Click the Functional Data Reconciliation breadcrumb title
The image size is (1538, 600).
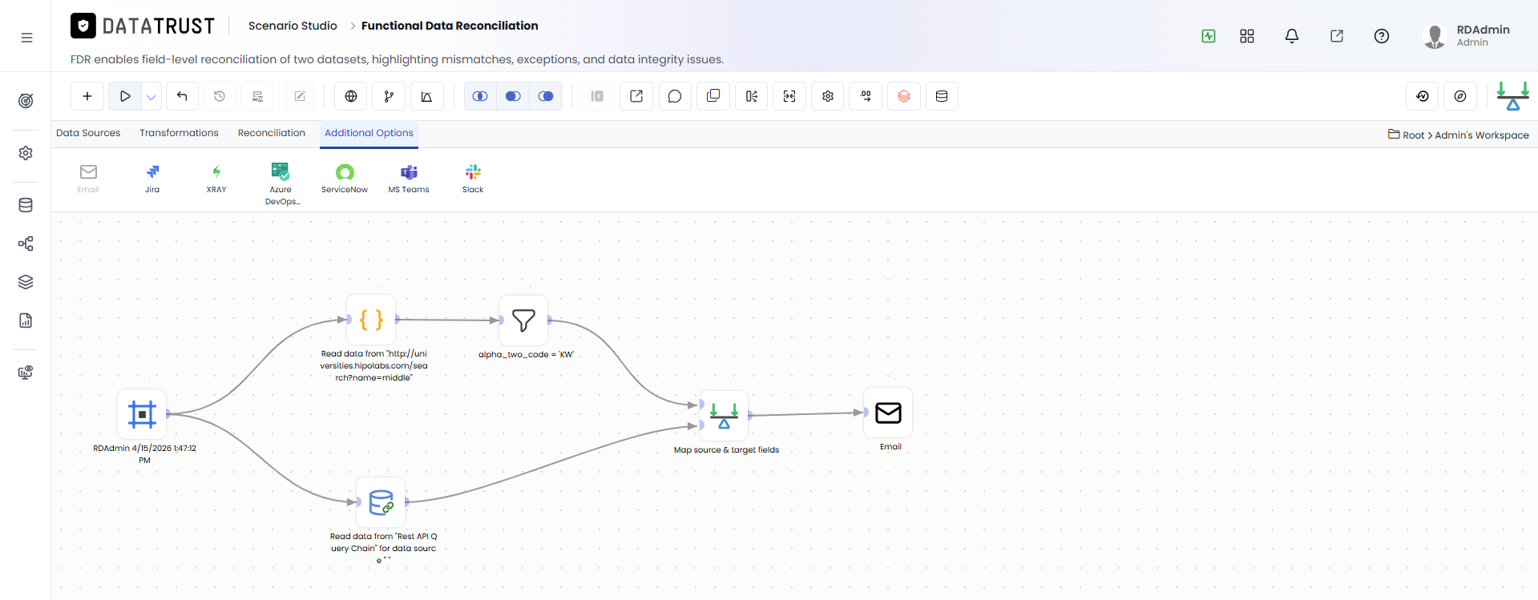[x=450, y=26]
